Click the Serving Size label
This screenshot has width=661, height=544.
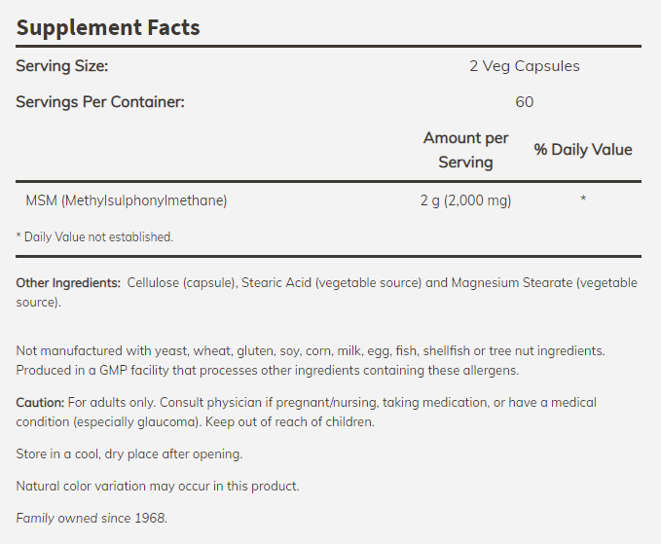62,66
